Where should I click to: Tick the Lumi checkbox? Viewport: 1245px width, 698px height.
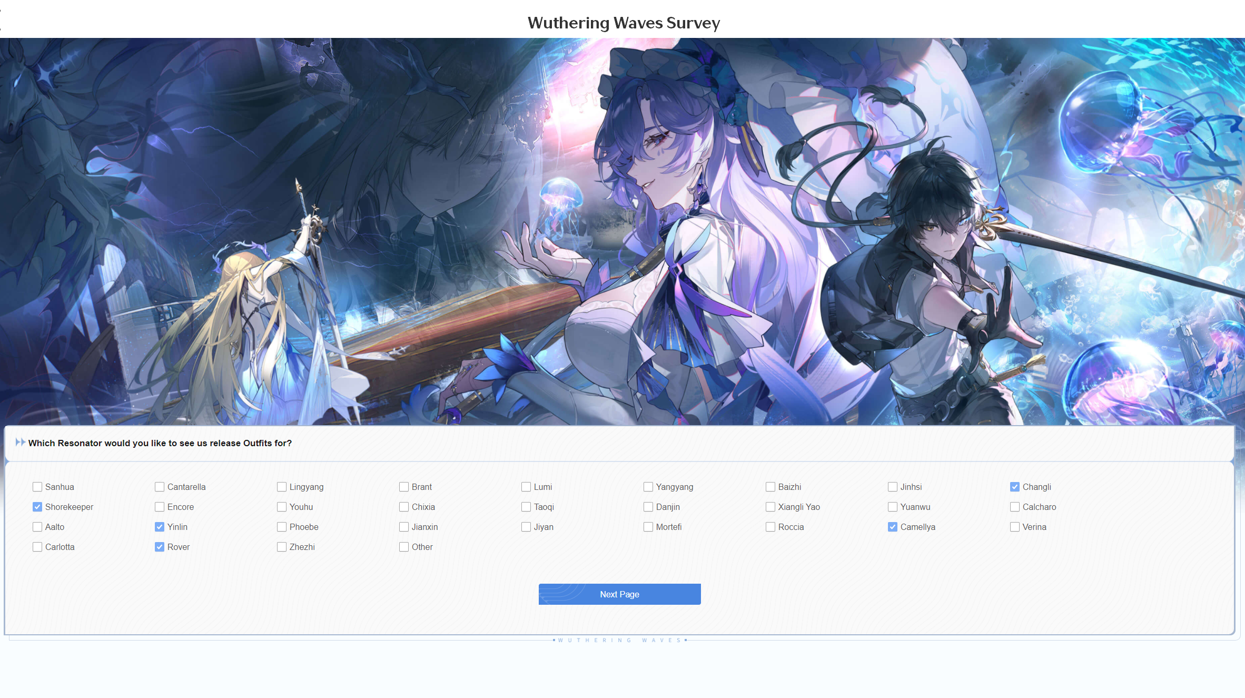pos(526,487)
